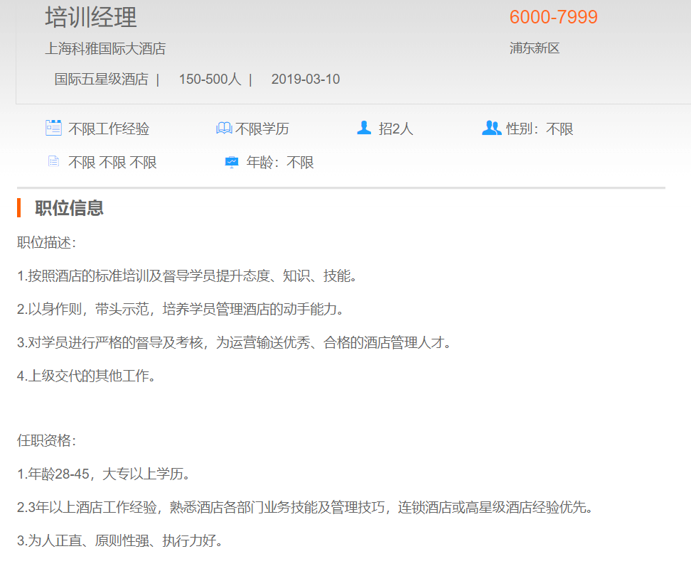691x566 pixels.
Task: Click the 职位描述 subheading
Action: pos(46,243)
